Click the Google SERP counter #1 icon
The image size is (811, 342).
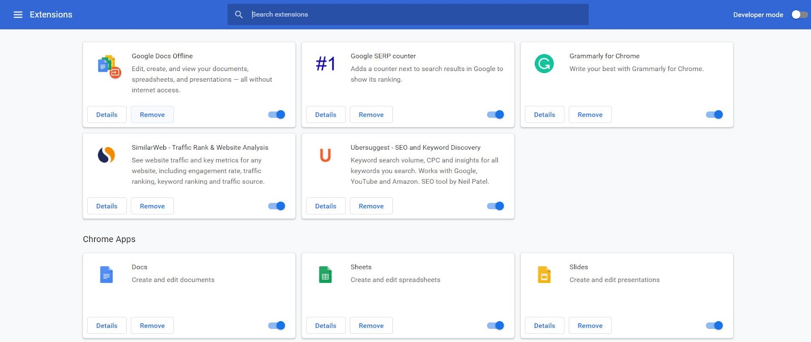[x=325, y=64]
